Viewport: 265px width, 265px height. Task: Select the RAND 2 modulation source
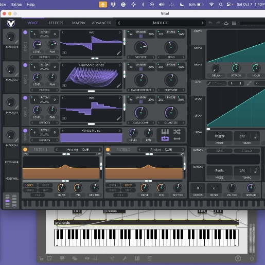(x=198, y=167)
